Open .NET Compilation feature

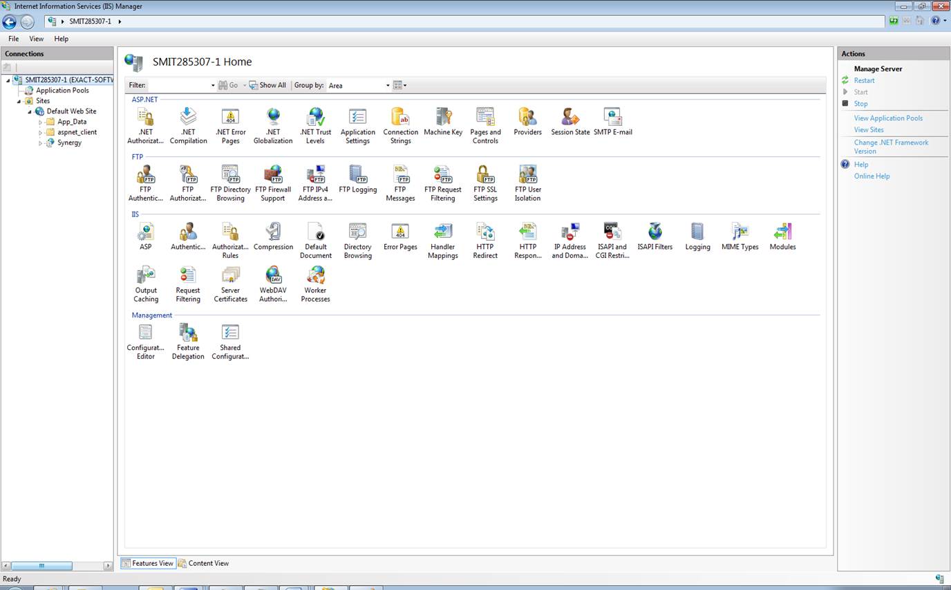click(188, 126)
